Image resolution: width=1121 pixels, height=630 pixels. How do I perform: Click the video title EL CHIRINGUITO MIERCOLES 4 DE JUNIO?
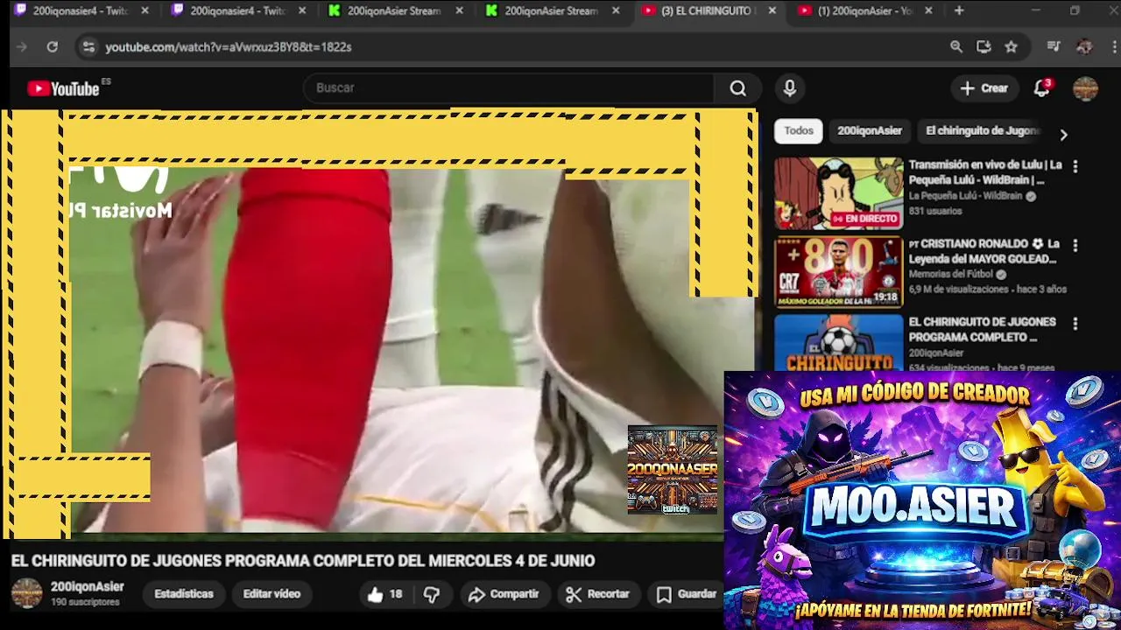point(303,561)
